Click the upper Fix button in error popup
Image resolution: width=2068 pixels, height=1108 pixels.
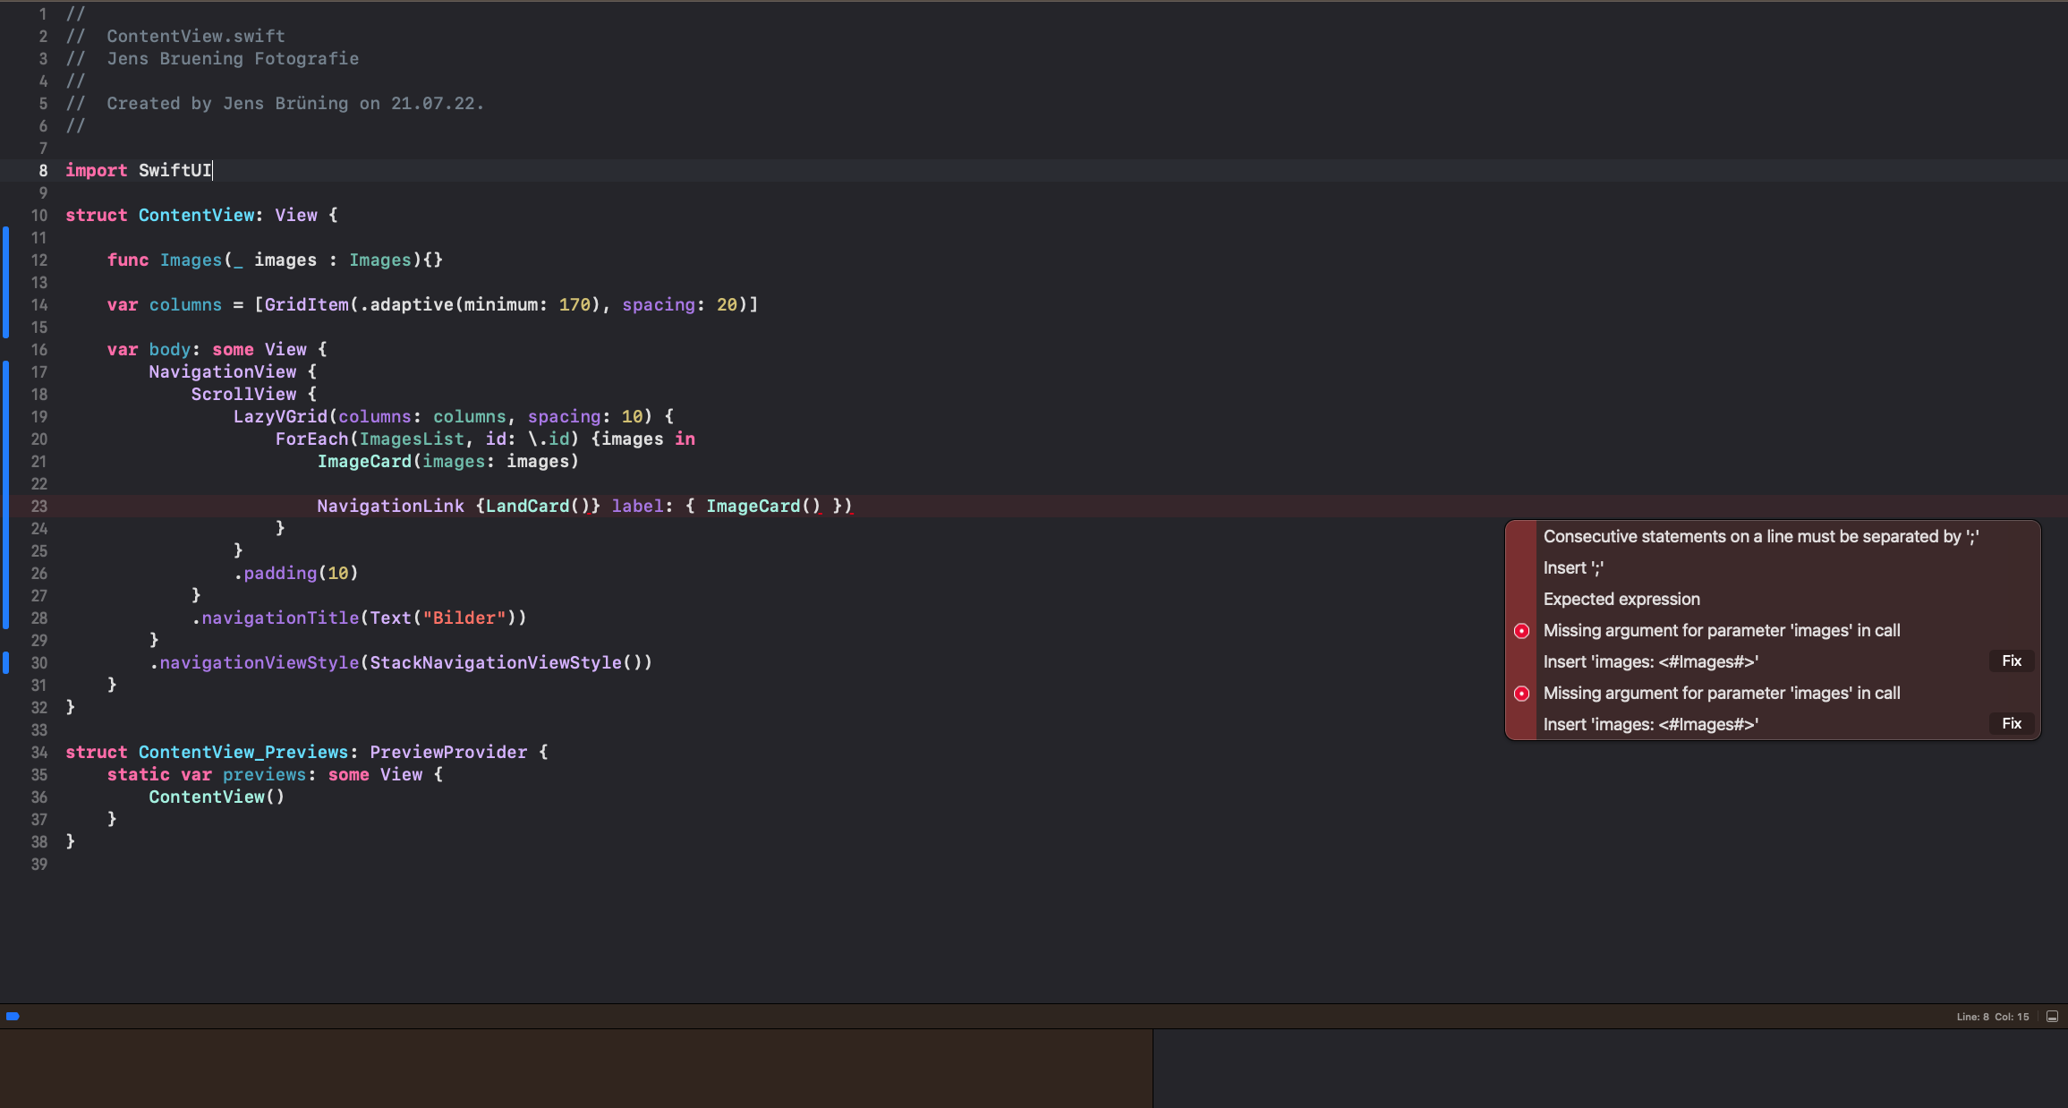tap(2011, 661)
